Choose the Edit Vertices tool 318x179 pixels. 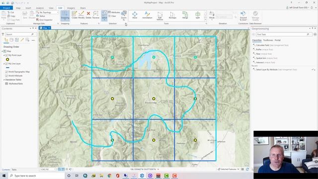[160, 16]
